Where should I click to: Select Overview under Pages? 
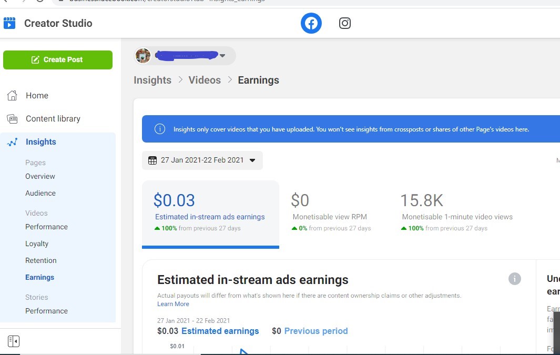click(x=40, y=176)
